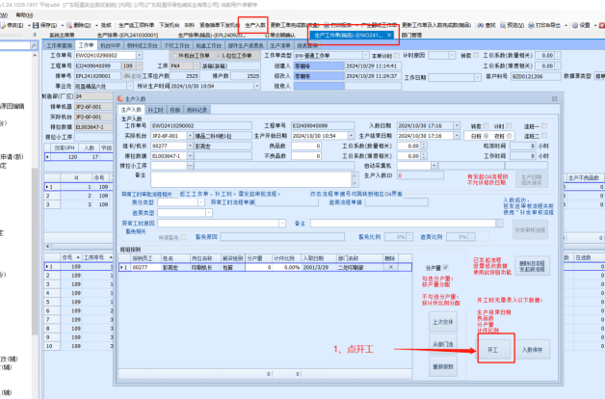This screenshot has width=605, height=399.
Task: Click the delete X in employee row 00277
Action: pyautogui.click(x=390, y=267)
